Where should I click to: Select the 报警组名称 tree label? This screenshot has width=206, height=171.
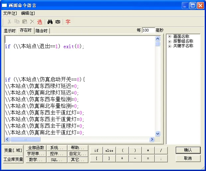point(183,41)
